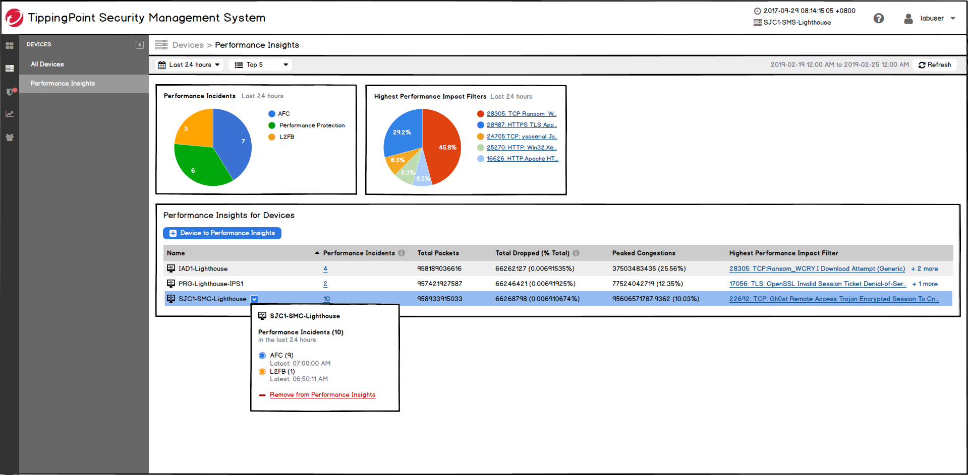
Task: Click Device to Performance Insights button
Action: pyautogui.click(x=222, y=233)
